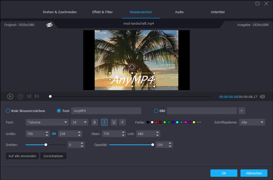The height and width of the screenshot is (180, 273).
Task: Select the Bild watermark option
Action: 156,111
